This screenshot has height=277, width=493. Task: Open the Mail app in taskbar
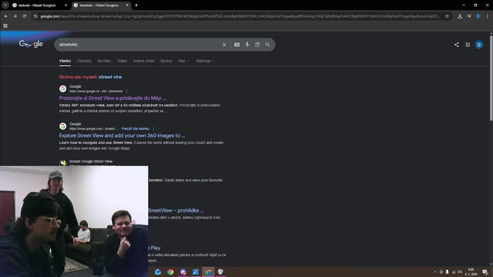point(158,272)
